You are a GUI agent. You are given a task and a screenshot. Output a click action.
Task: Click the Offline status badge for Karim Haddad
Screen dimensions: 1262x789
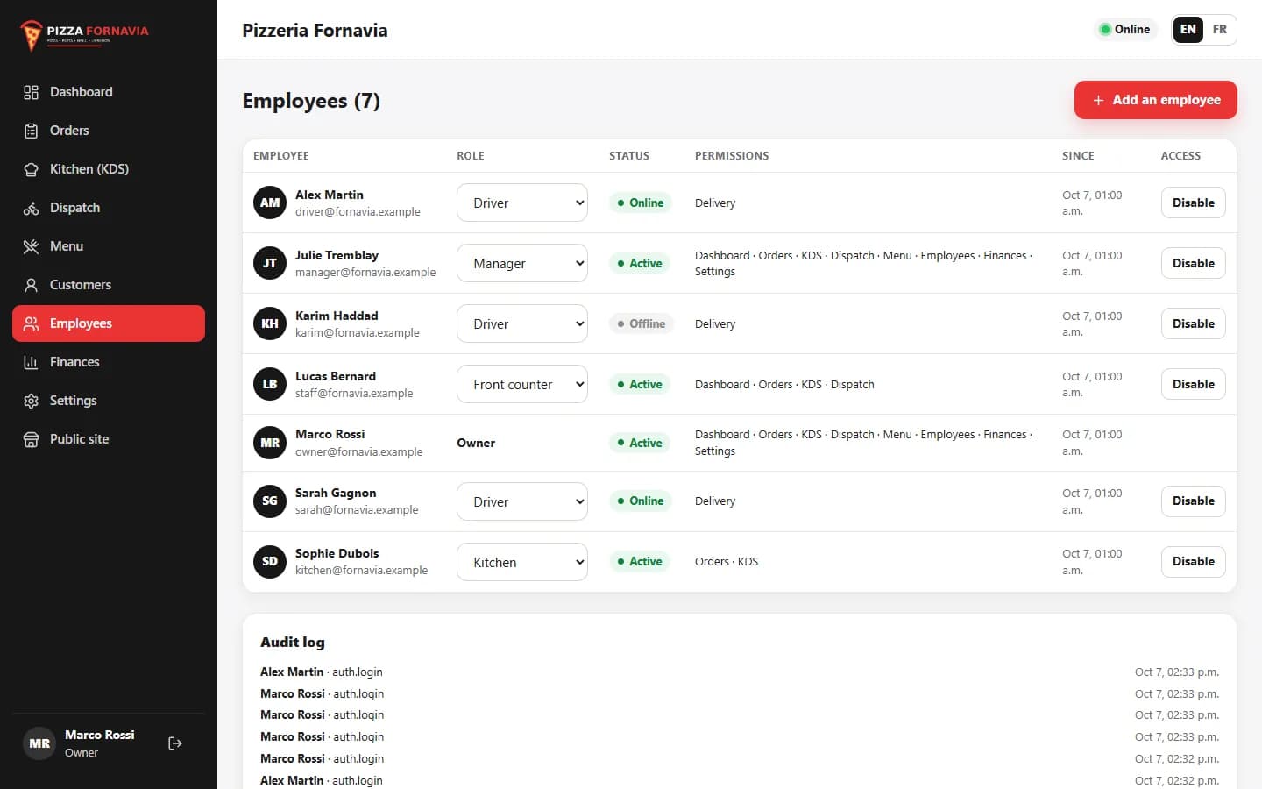click(641, 323)
